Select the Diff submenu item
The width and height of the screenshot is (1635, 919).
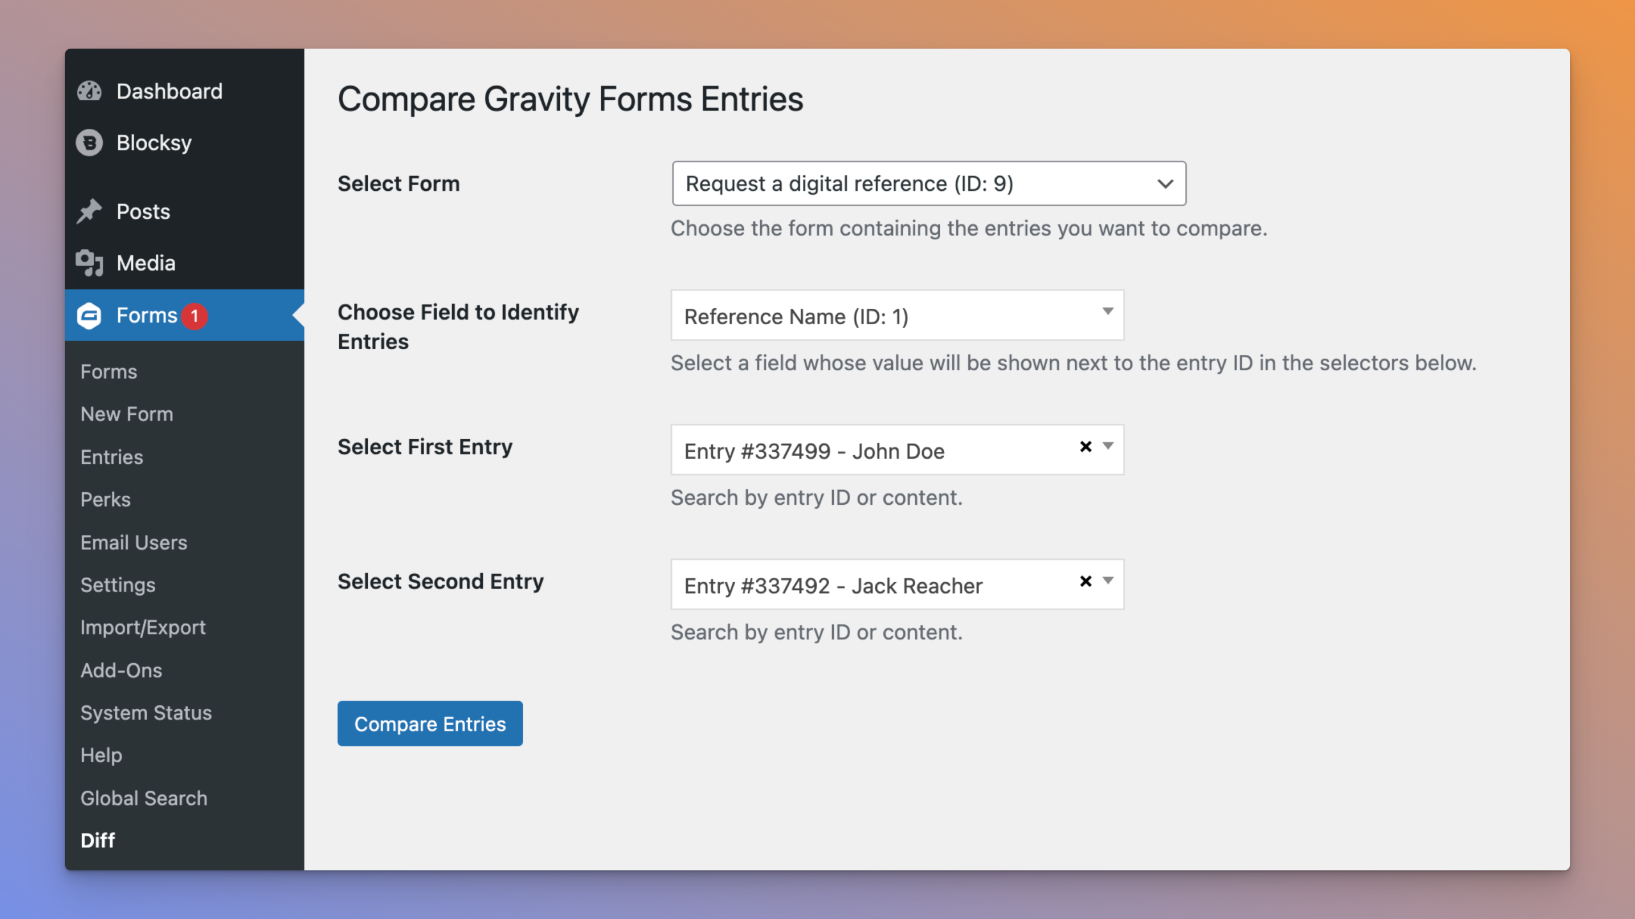[98, 841]
